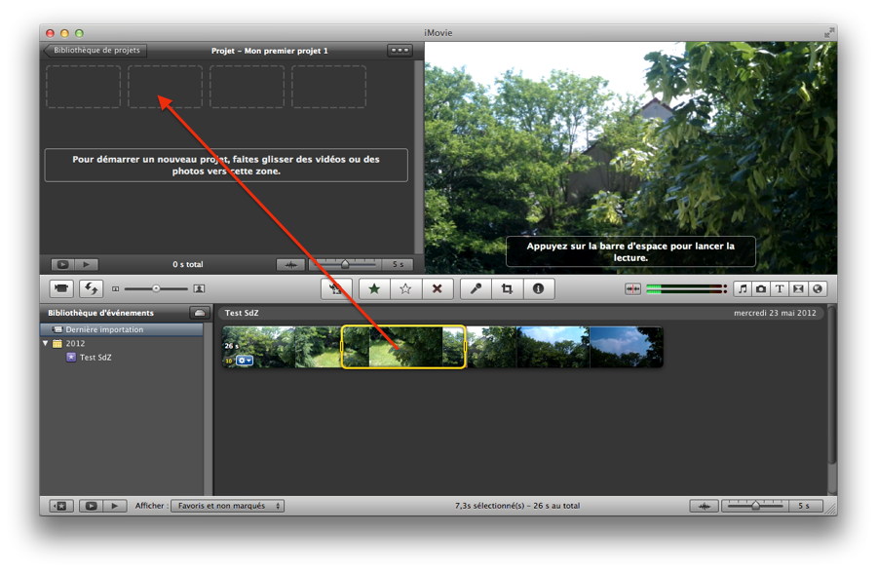Viewport: 877px width, 571px height.
Task: Adjust the event thumbnail size slider
Action: tap(156, 288)
